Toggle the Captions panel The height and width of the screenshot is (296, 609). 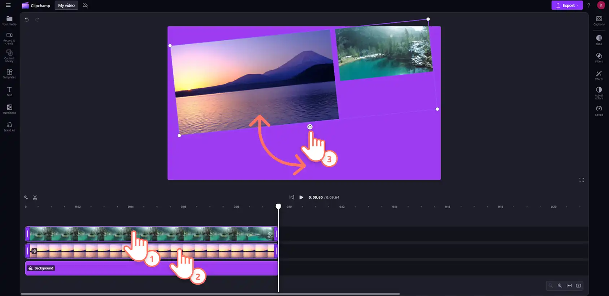pos(599,21)
